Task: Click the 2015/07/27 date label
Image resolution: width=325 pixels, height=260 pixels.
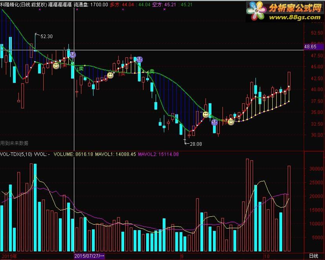Action: click(x=89, y=256)
